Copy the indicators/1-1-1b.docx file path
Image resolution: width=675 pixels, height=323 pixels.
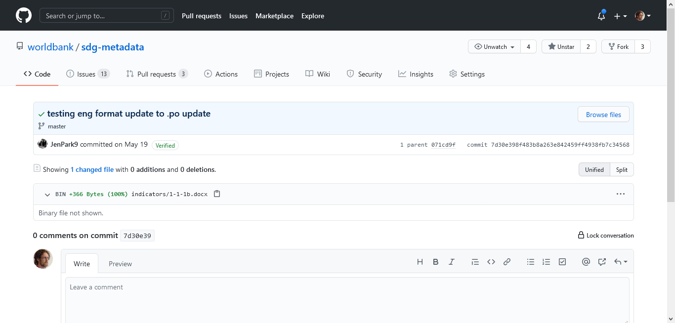(x=217, y=194)
